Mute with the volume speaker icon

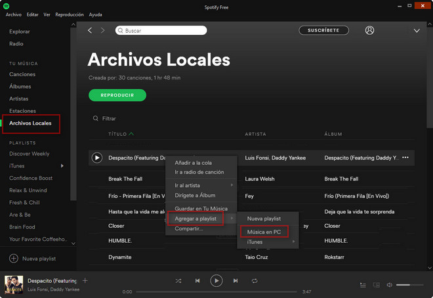(x=389, y=285)
